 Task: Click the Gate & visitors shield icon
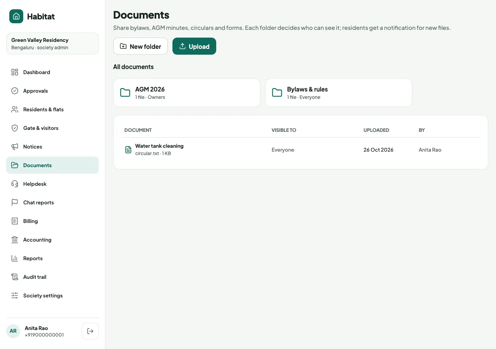(x=15, y=128)
